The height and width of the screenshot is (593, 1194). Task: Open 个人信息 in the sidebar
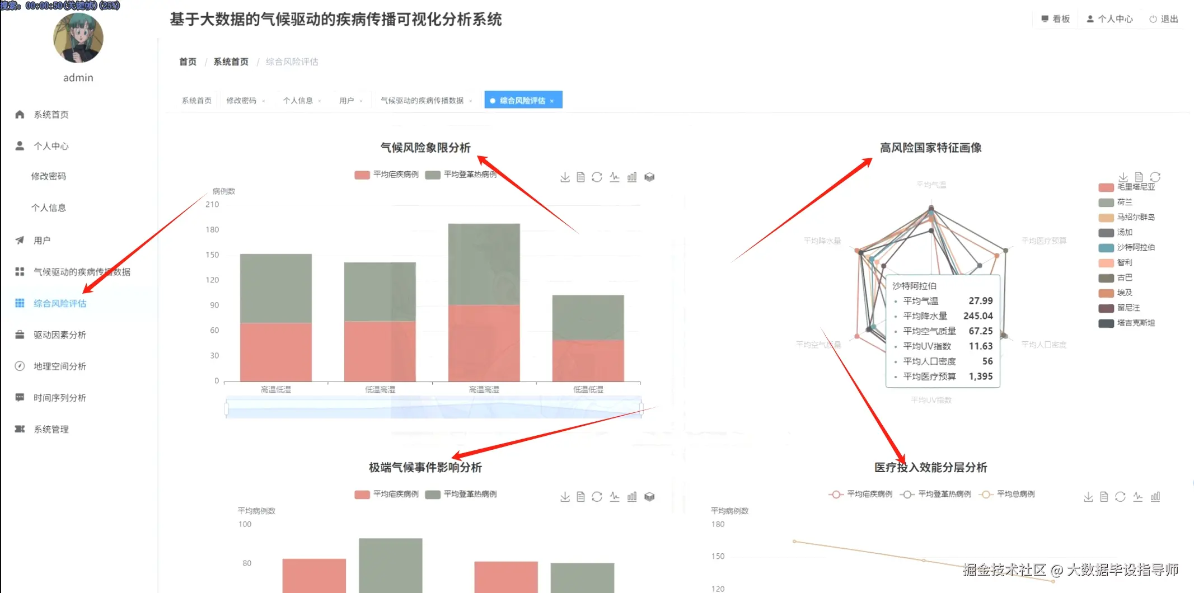(49, 208)
